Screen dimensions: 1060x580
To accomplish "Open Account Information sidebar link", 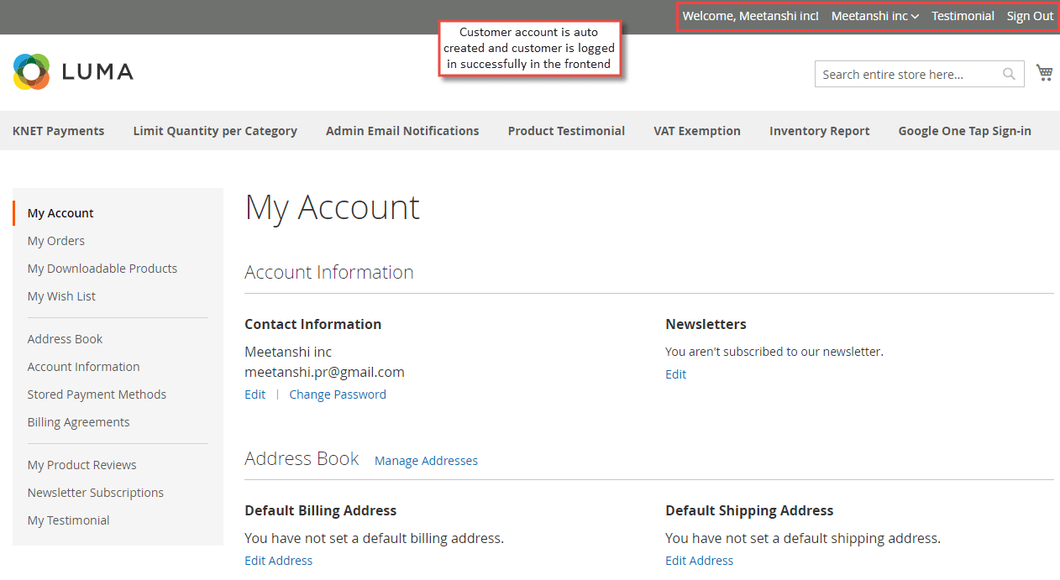I will point(83,367).
